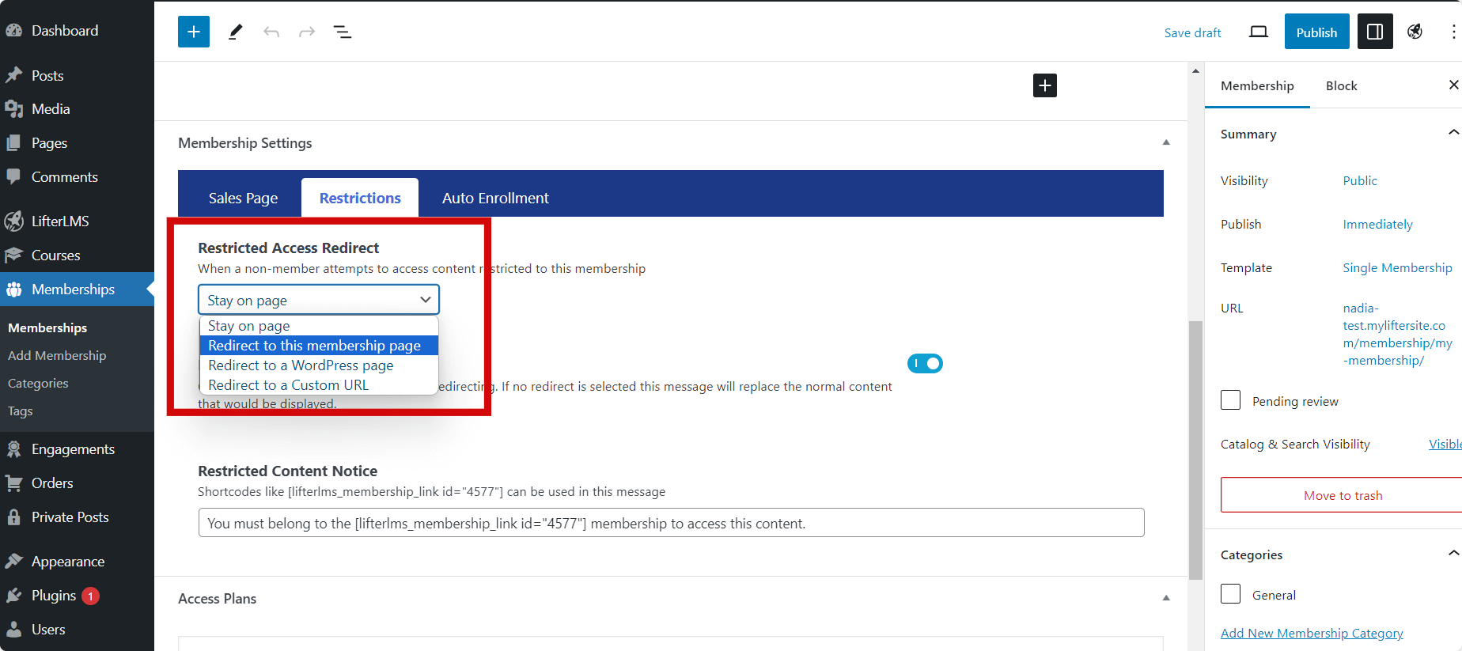The height and width of the screenshot is (651, 1462).
Task: Open the block inserter plus button in toolbar
Action: (x=194, y=32)
